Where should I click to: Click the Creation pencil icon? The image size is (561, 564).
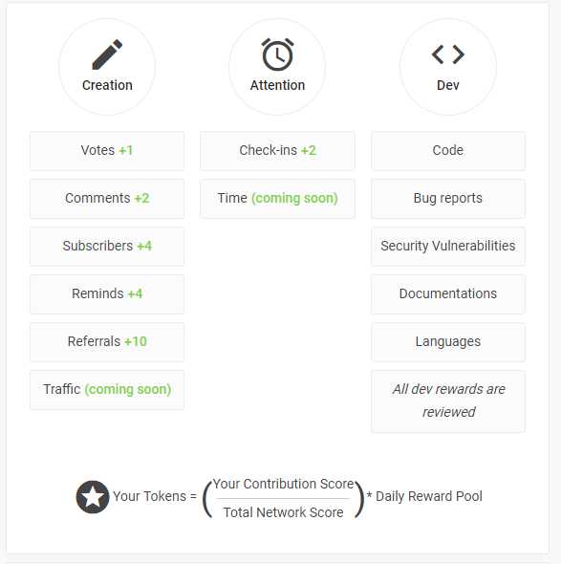coord(107,54)
